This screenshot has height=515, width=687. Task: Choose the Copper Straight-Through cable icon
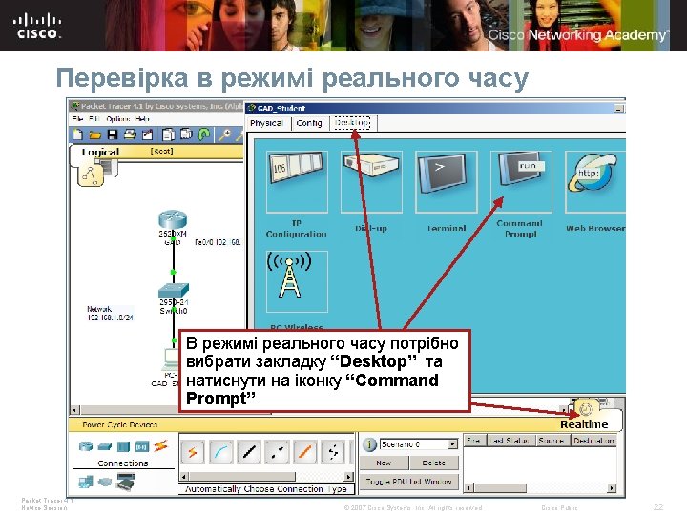(x=249, y=452)
